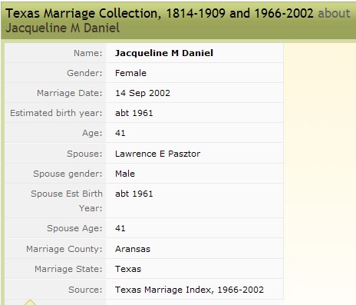This screenshot has width=356, height=305.
Task: Open the Texas Marriage Index, 1966-2002 source
Action: pyautogui.click(x=190, y=290)
